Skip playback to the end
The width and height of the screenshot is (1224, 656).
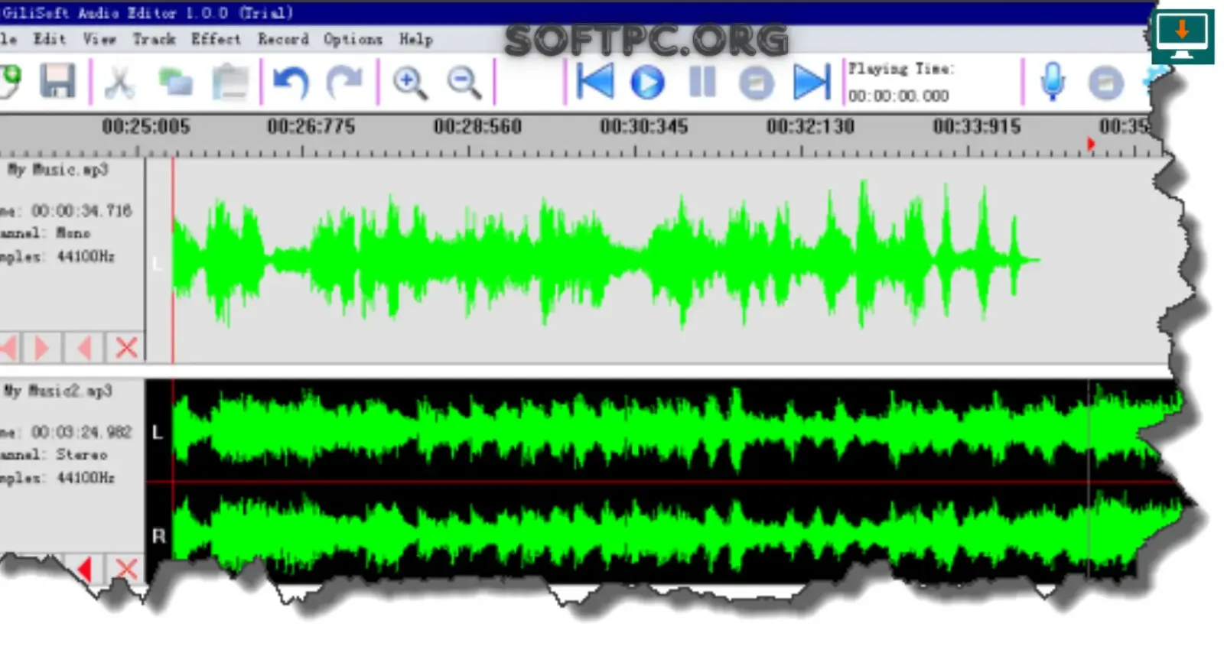pos(812,82)
